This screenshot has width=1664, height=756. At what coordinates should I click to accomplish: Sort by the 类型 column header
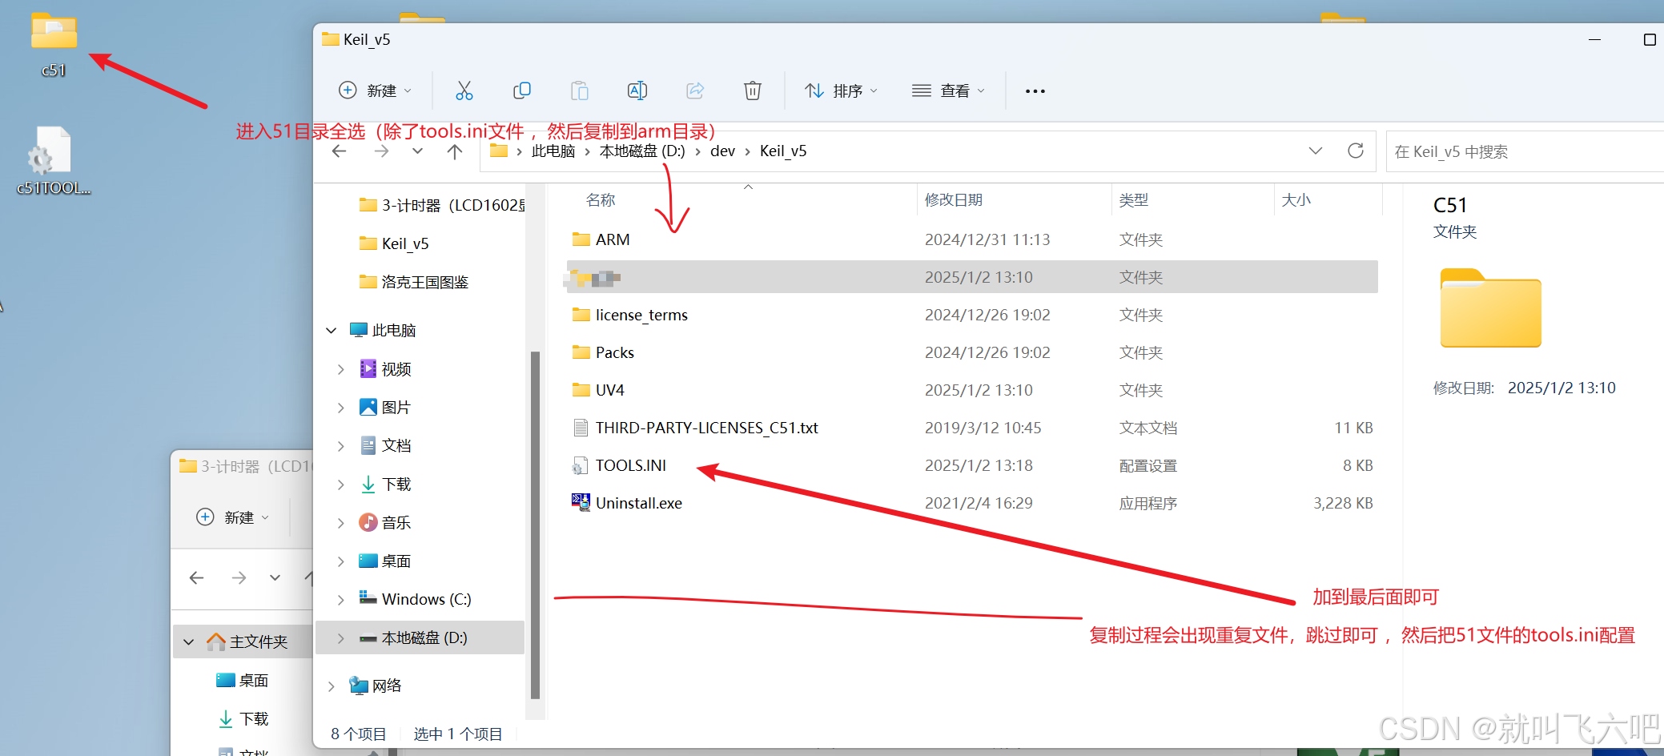point(1134,200)
